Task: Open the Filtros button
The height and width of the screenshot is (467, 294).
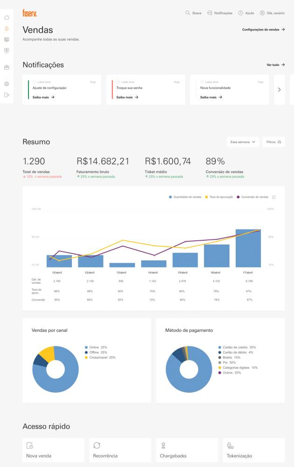Action: coord(274,142)
